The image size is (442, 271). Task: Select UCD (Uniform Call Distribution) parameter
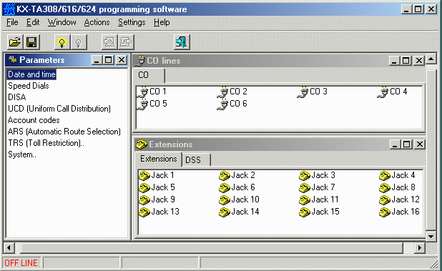click(59, 109)
